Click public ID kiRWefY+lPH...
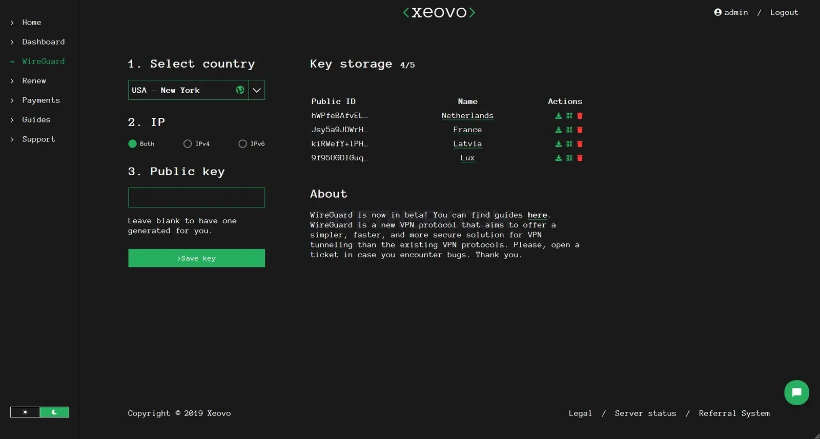Screen dimensions: 820x439 339,144
